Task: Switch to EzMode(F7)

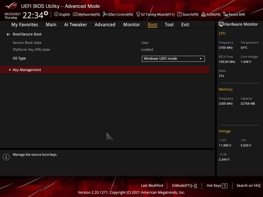Action: 184,186
